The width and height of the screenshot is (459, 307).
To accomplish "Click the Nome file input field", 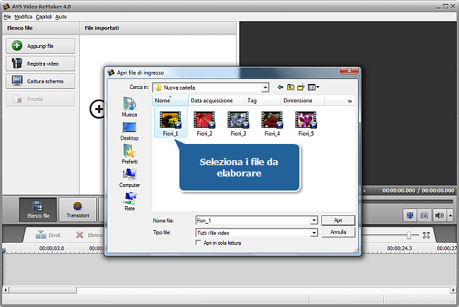I will tap(253, 220).
